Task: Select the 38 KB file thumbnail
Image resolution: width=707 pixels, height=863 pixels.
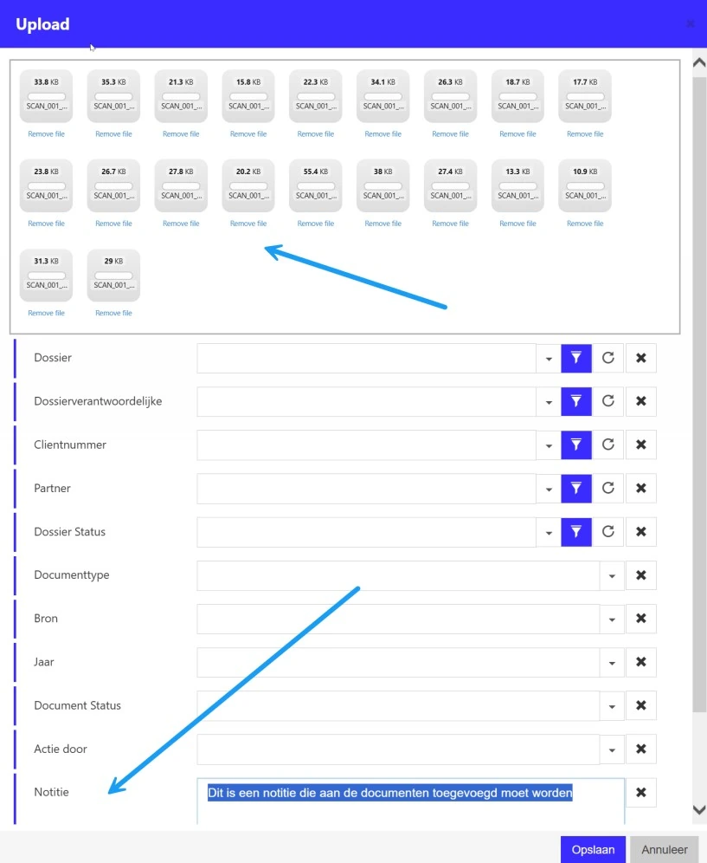Action: [x=383, y=185]
